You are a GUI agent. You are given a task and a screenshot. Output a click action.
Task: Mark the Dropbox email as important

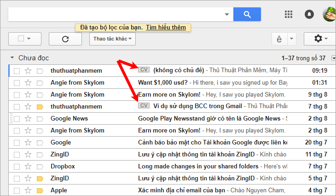tap(40, 167)
